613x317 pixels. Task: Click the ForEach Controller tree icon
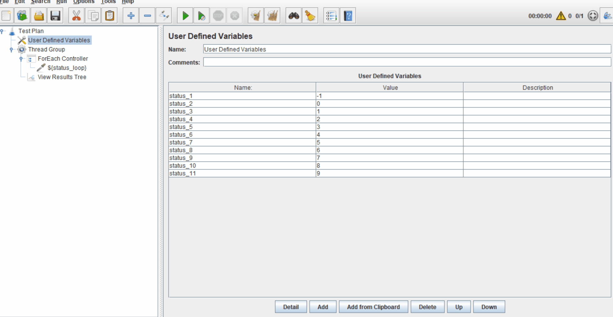31,59
